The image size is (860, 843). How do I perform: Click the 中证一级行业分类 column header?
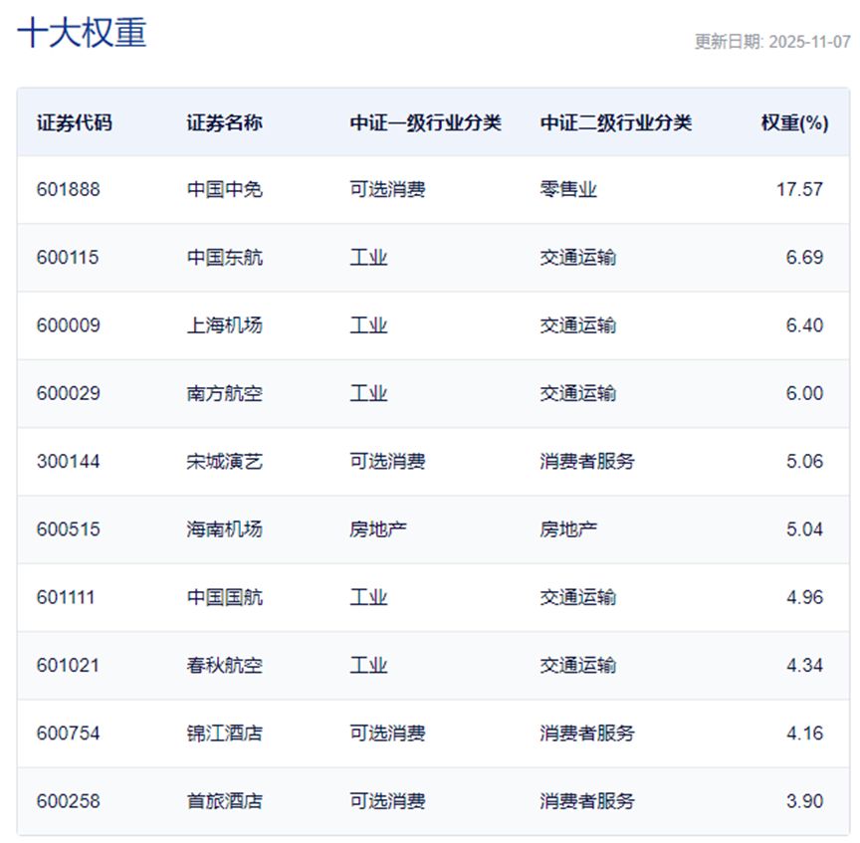click(425, 123)
